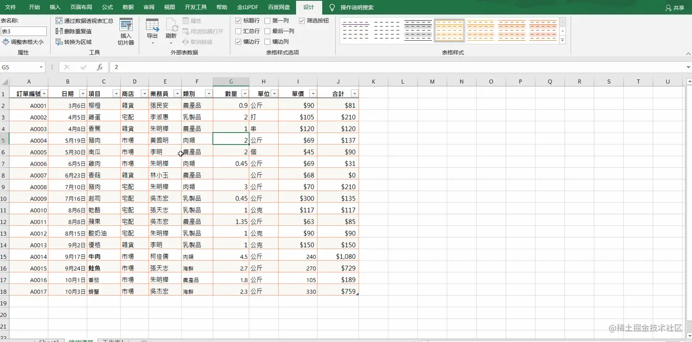Screen dimensions: 692x342
Task: Open filter dropdown for 單價 column
Action: pyautogui.click(x=313, y=94)
